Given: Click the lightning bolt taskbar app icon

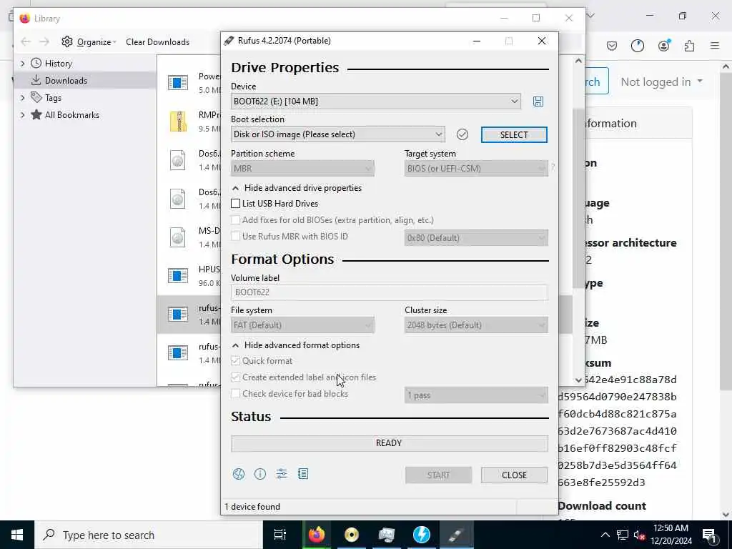Looking at the screenshot, I should point(421,535).
